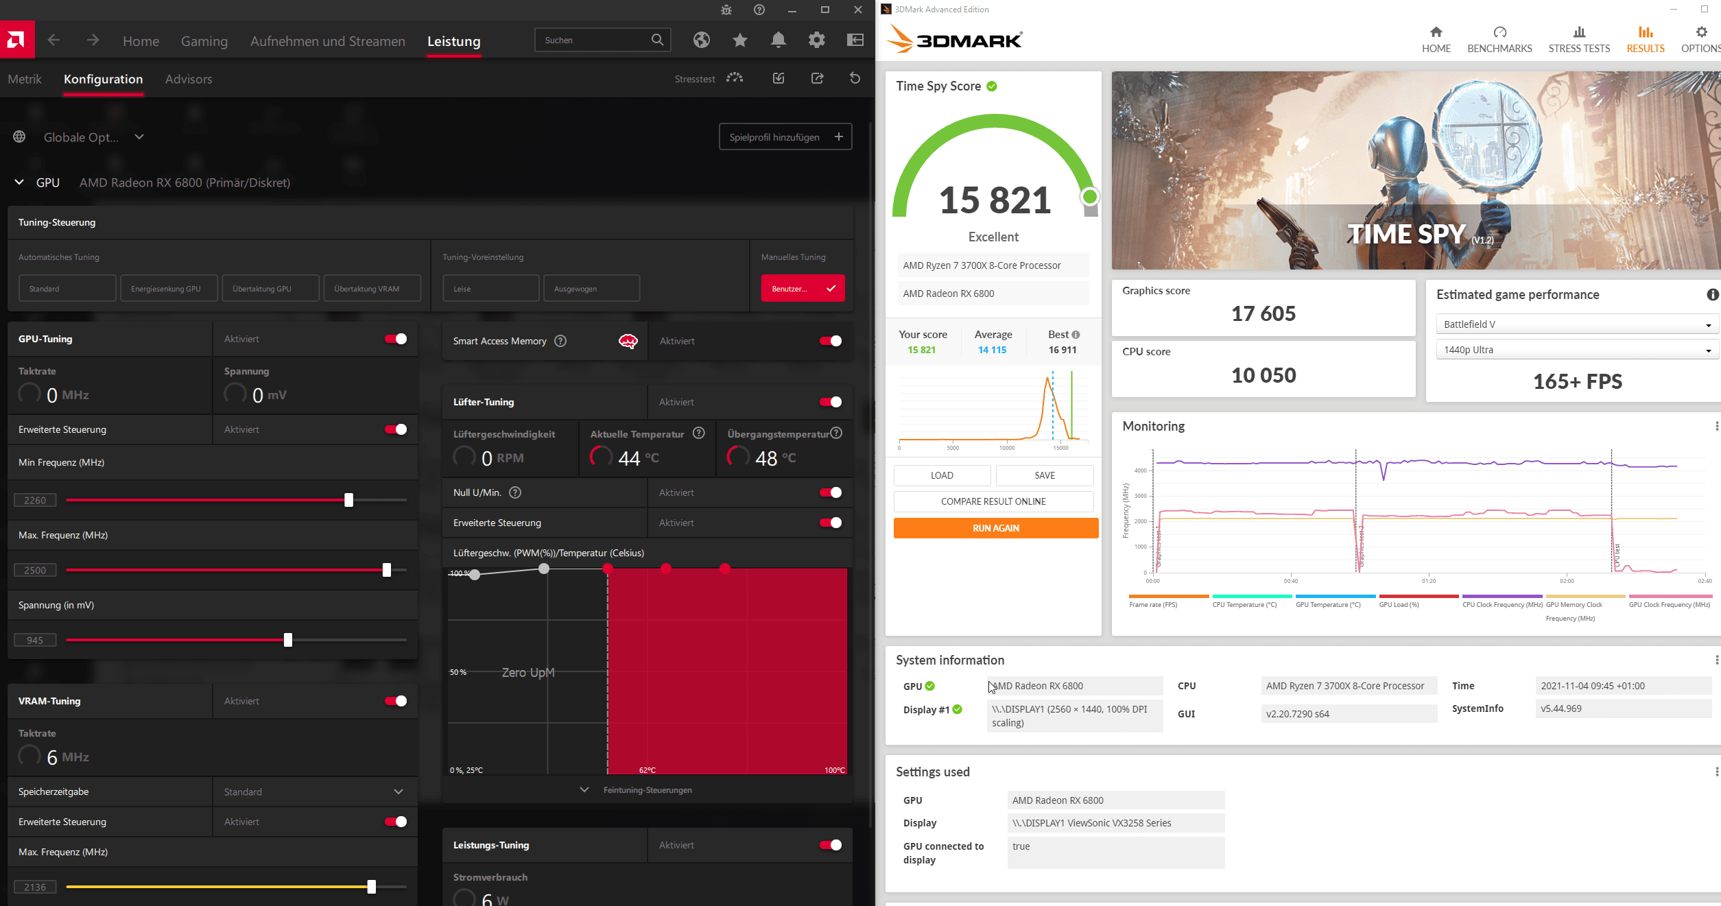1721x906 pixels.
Task: Open notifications bell icon
Action: (778, 40)
